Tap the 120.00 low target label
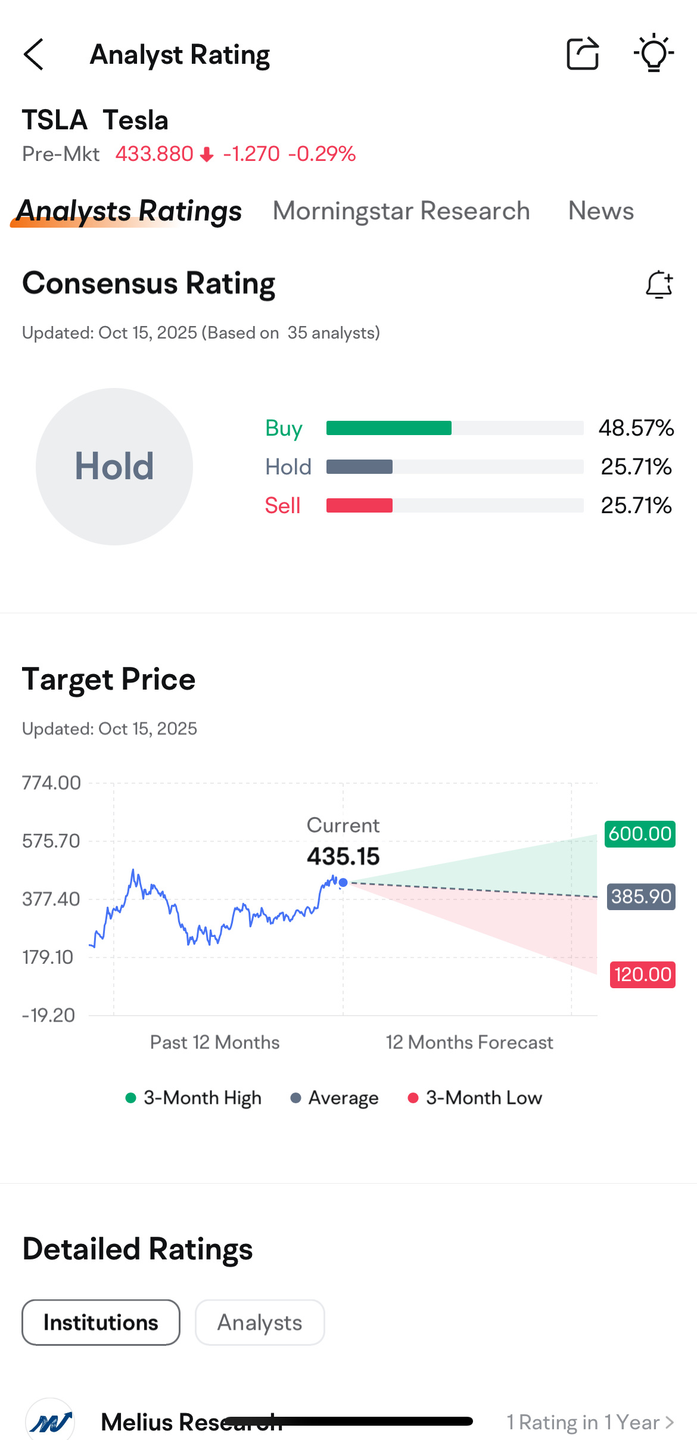This screenshot has width=697, height=1440. (x=642, y=975)
